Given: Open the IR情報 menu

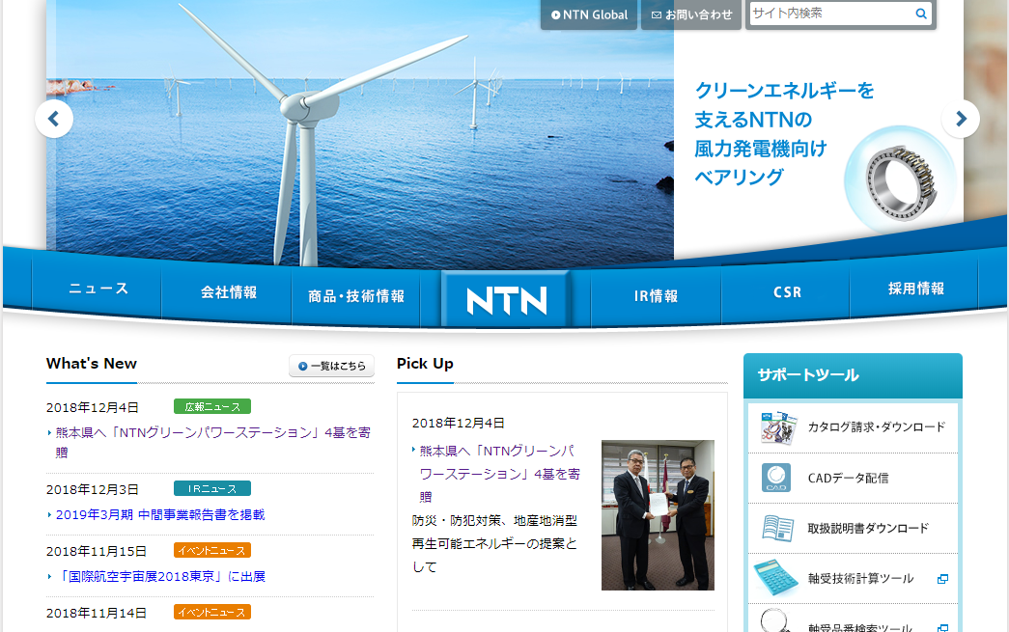Looking at the screenshot, I should click(656, 296).
